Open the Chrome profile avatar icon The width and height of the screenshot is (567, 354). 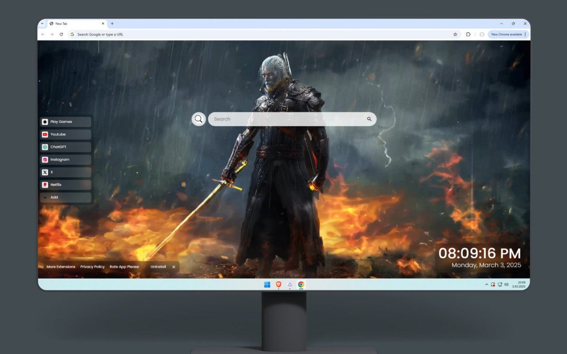coord(482,34)
